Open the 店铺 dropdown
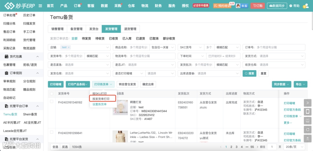Screen dimensions: 313x151 coord(79,47)
